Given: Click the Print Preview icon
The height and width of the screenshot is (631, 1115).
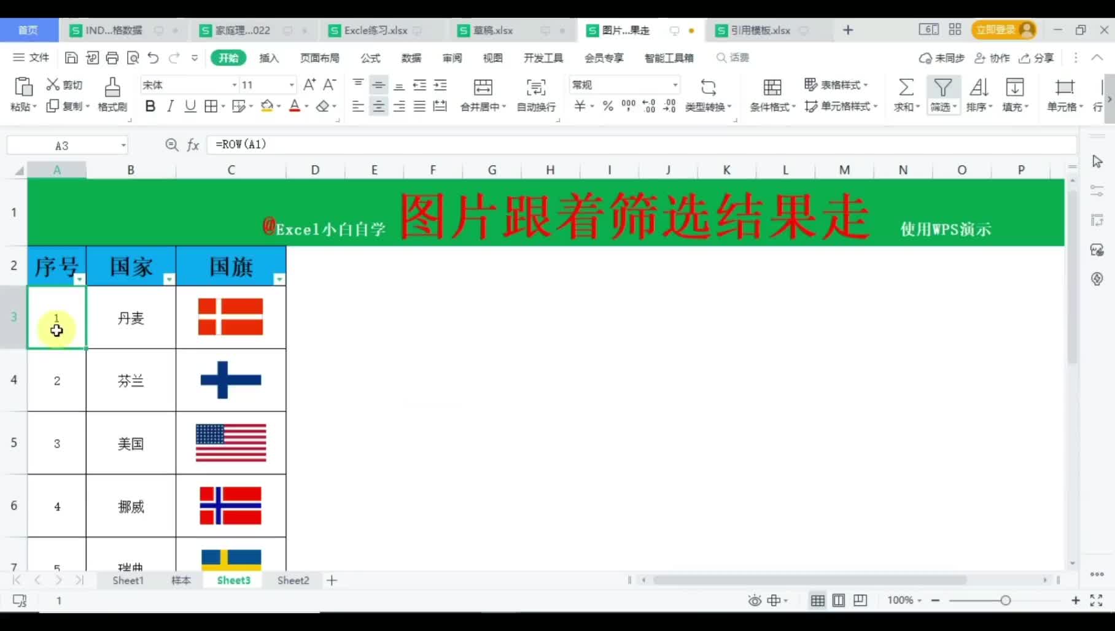Looking at the screenshot, I should (x=133, y=58).
